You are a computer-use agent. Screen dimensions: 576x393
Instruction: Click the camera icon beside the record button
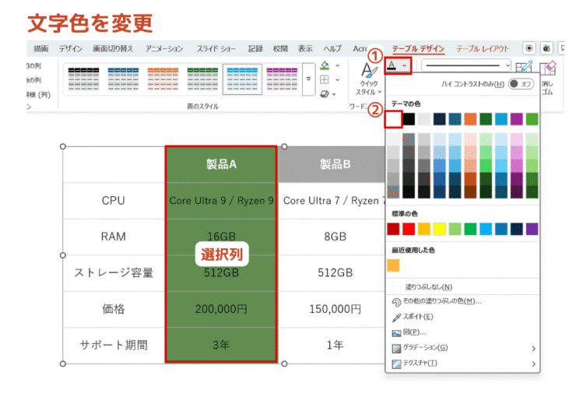(x=546, y=48)
